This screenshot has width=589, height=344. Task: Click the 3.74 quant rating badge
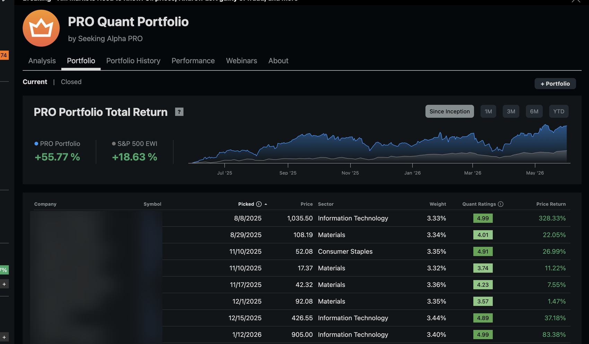point(483,268)
